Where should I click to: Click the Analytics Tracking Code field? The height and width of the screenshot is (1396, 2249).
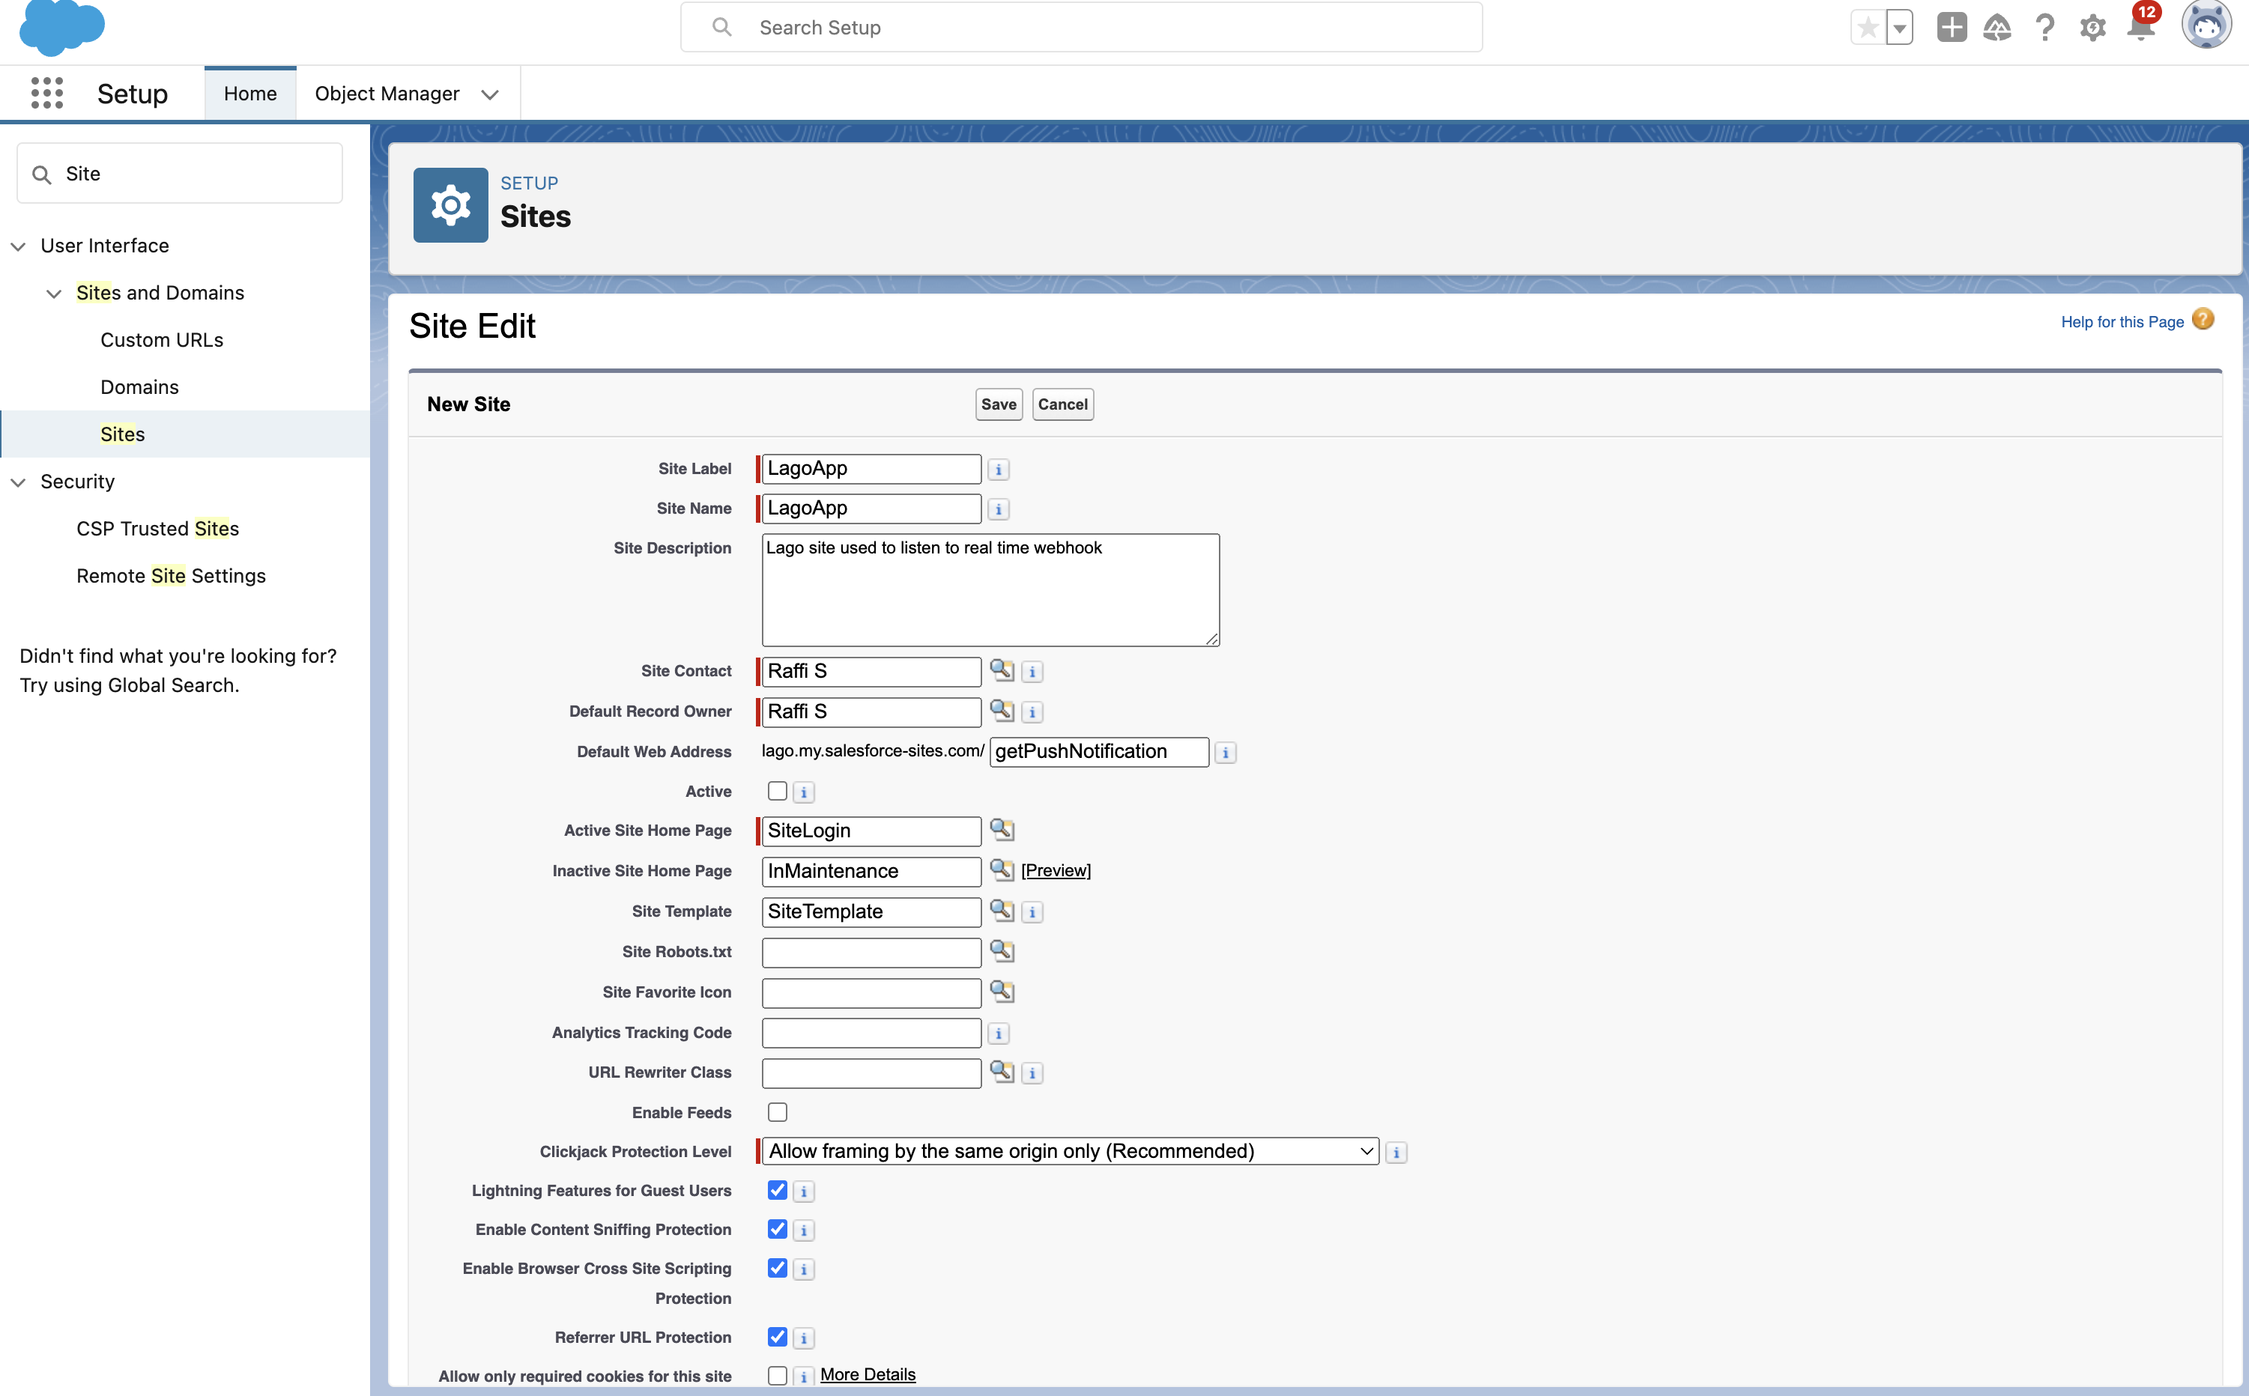pos(871,1032)
